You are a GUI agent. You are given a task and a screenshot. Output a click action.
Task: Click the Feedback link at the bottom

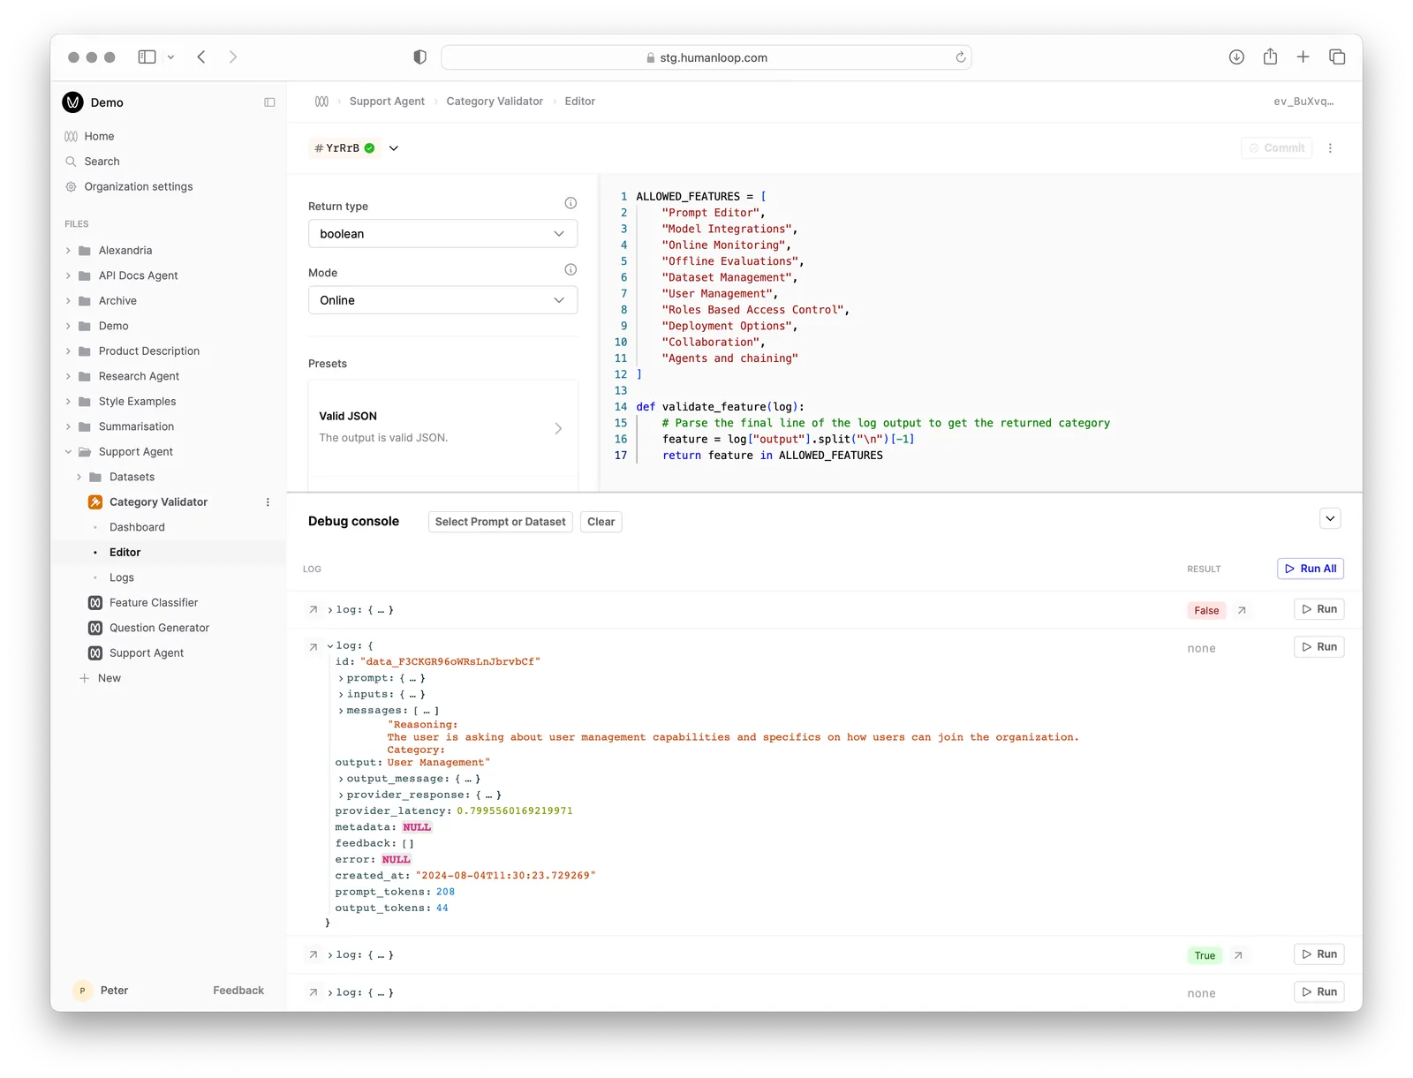238,991
